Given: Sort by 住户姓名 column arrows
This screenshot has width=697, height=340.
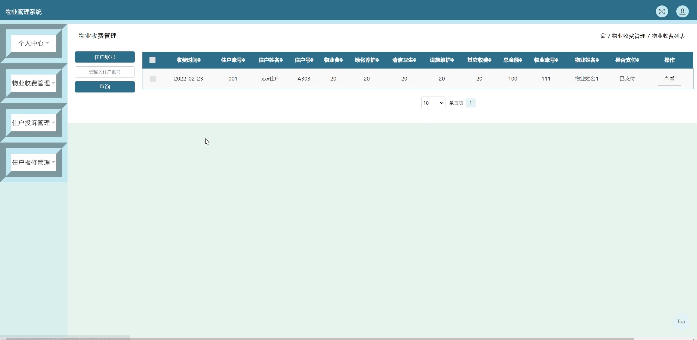Looking at the screenshot, I should point(281,60).
